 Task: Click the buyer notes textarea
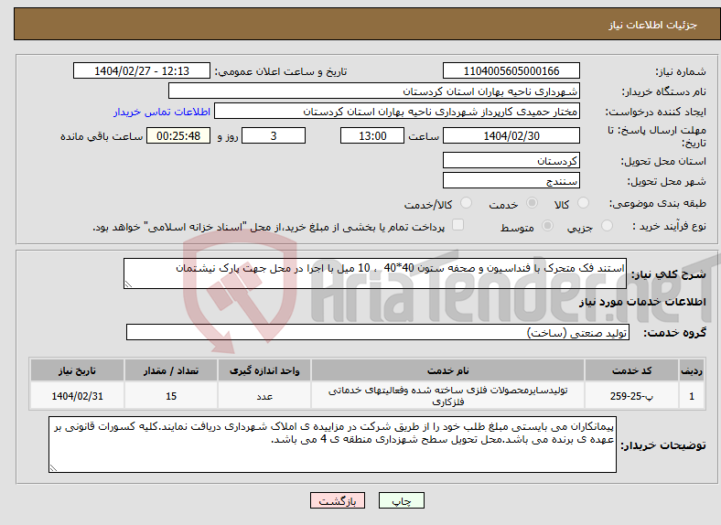tap(332, 445)
